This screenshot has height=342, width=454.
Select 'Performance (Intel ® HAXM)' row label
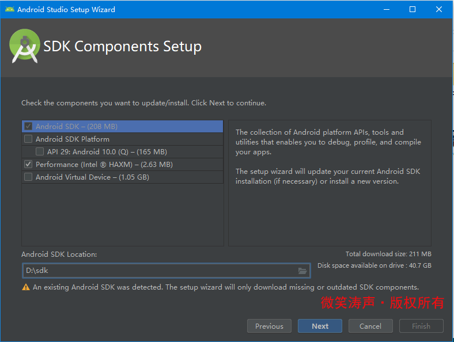104,164
